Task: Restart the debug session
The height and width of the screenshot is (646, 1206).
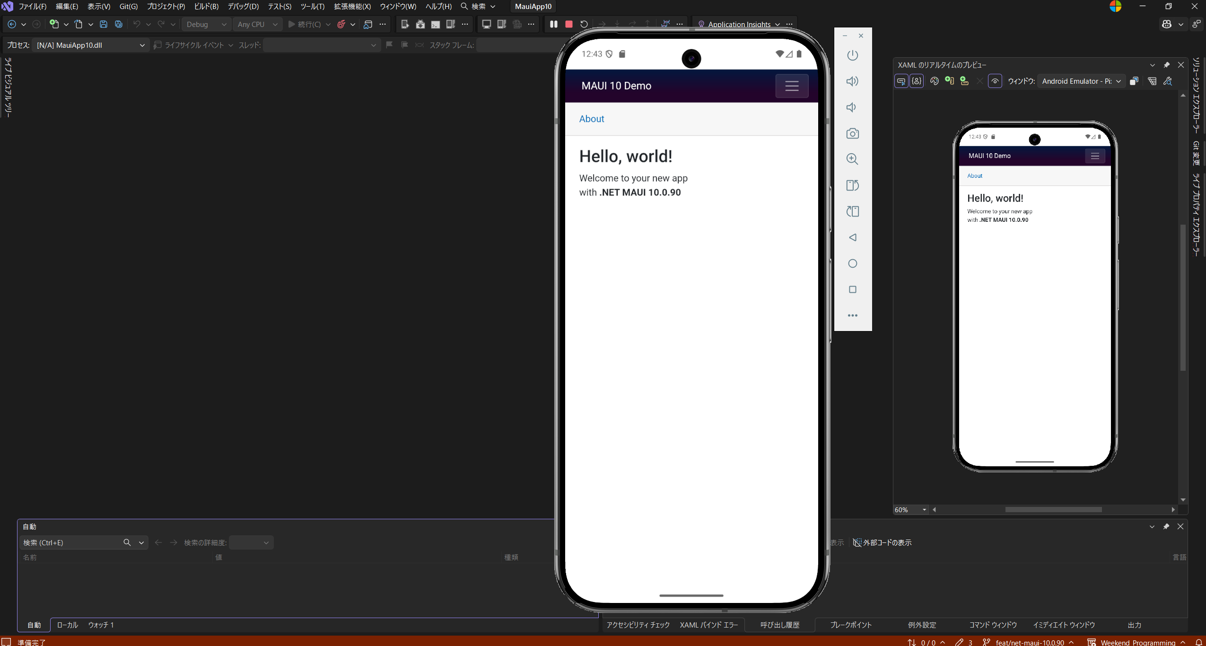Action: [584, 24]
